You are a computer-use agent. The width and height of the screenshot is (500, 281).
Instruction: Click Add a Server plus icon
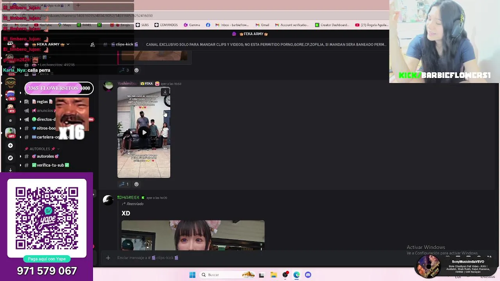(10, 145)
